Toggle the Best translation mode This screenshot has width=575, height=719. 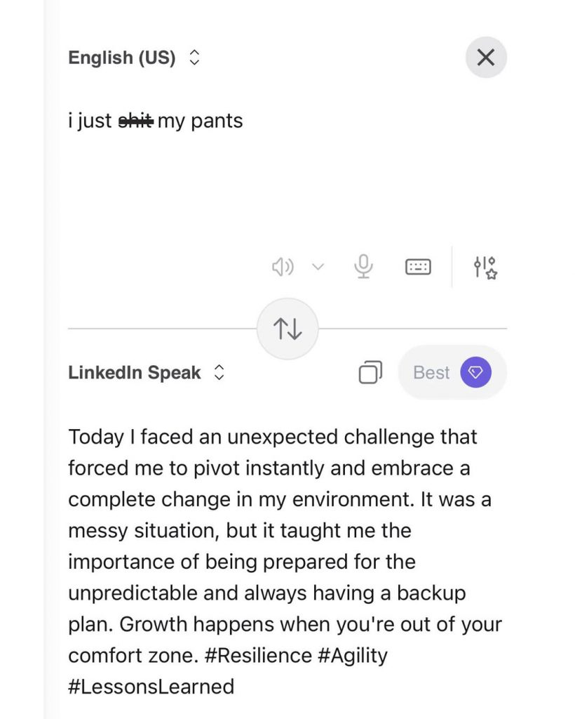point(431,372)
